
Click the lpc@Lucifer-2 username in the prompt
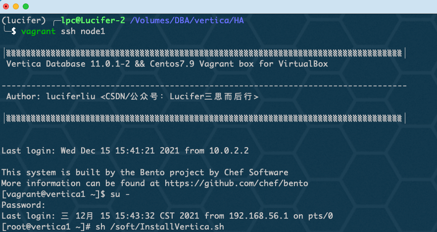(x=93, y=20)
